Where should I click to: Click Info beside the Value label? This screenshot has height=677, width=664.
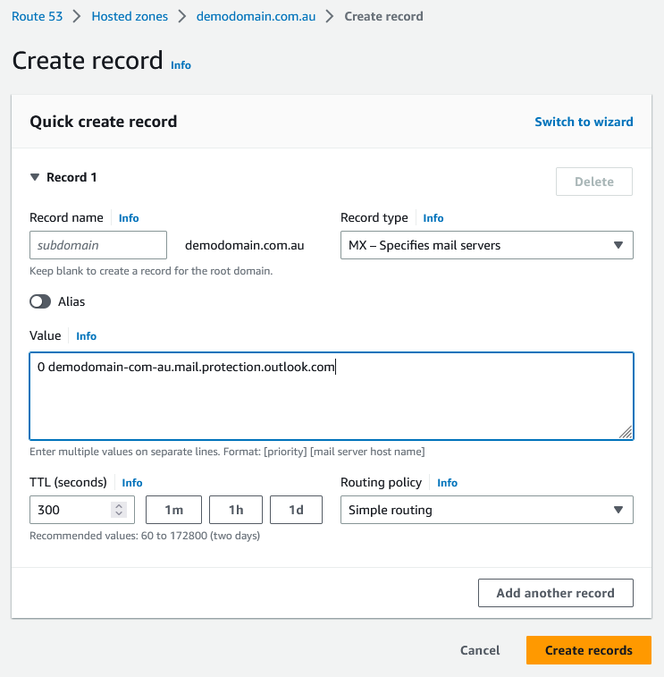[86, 336]
